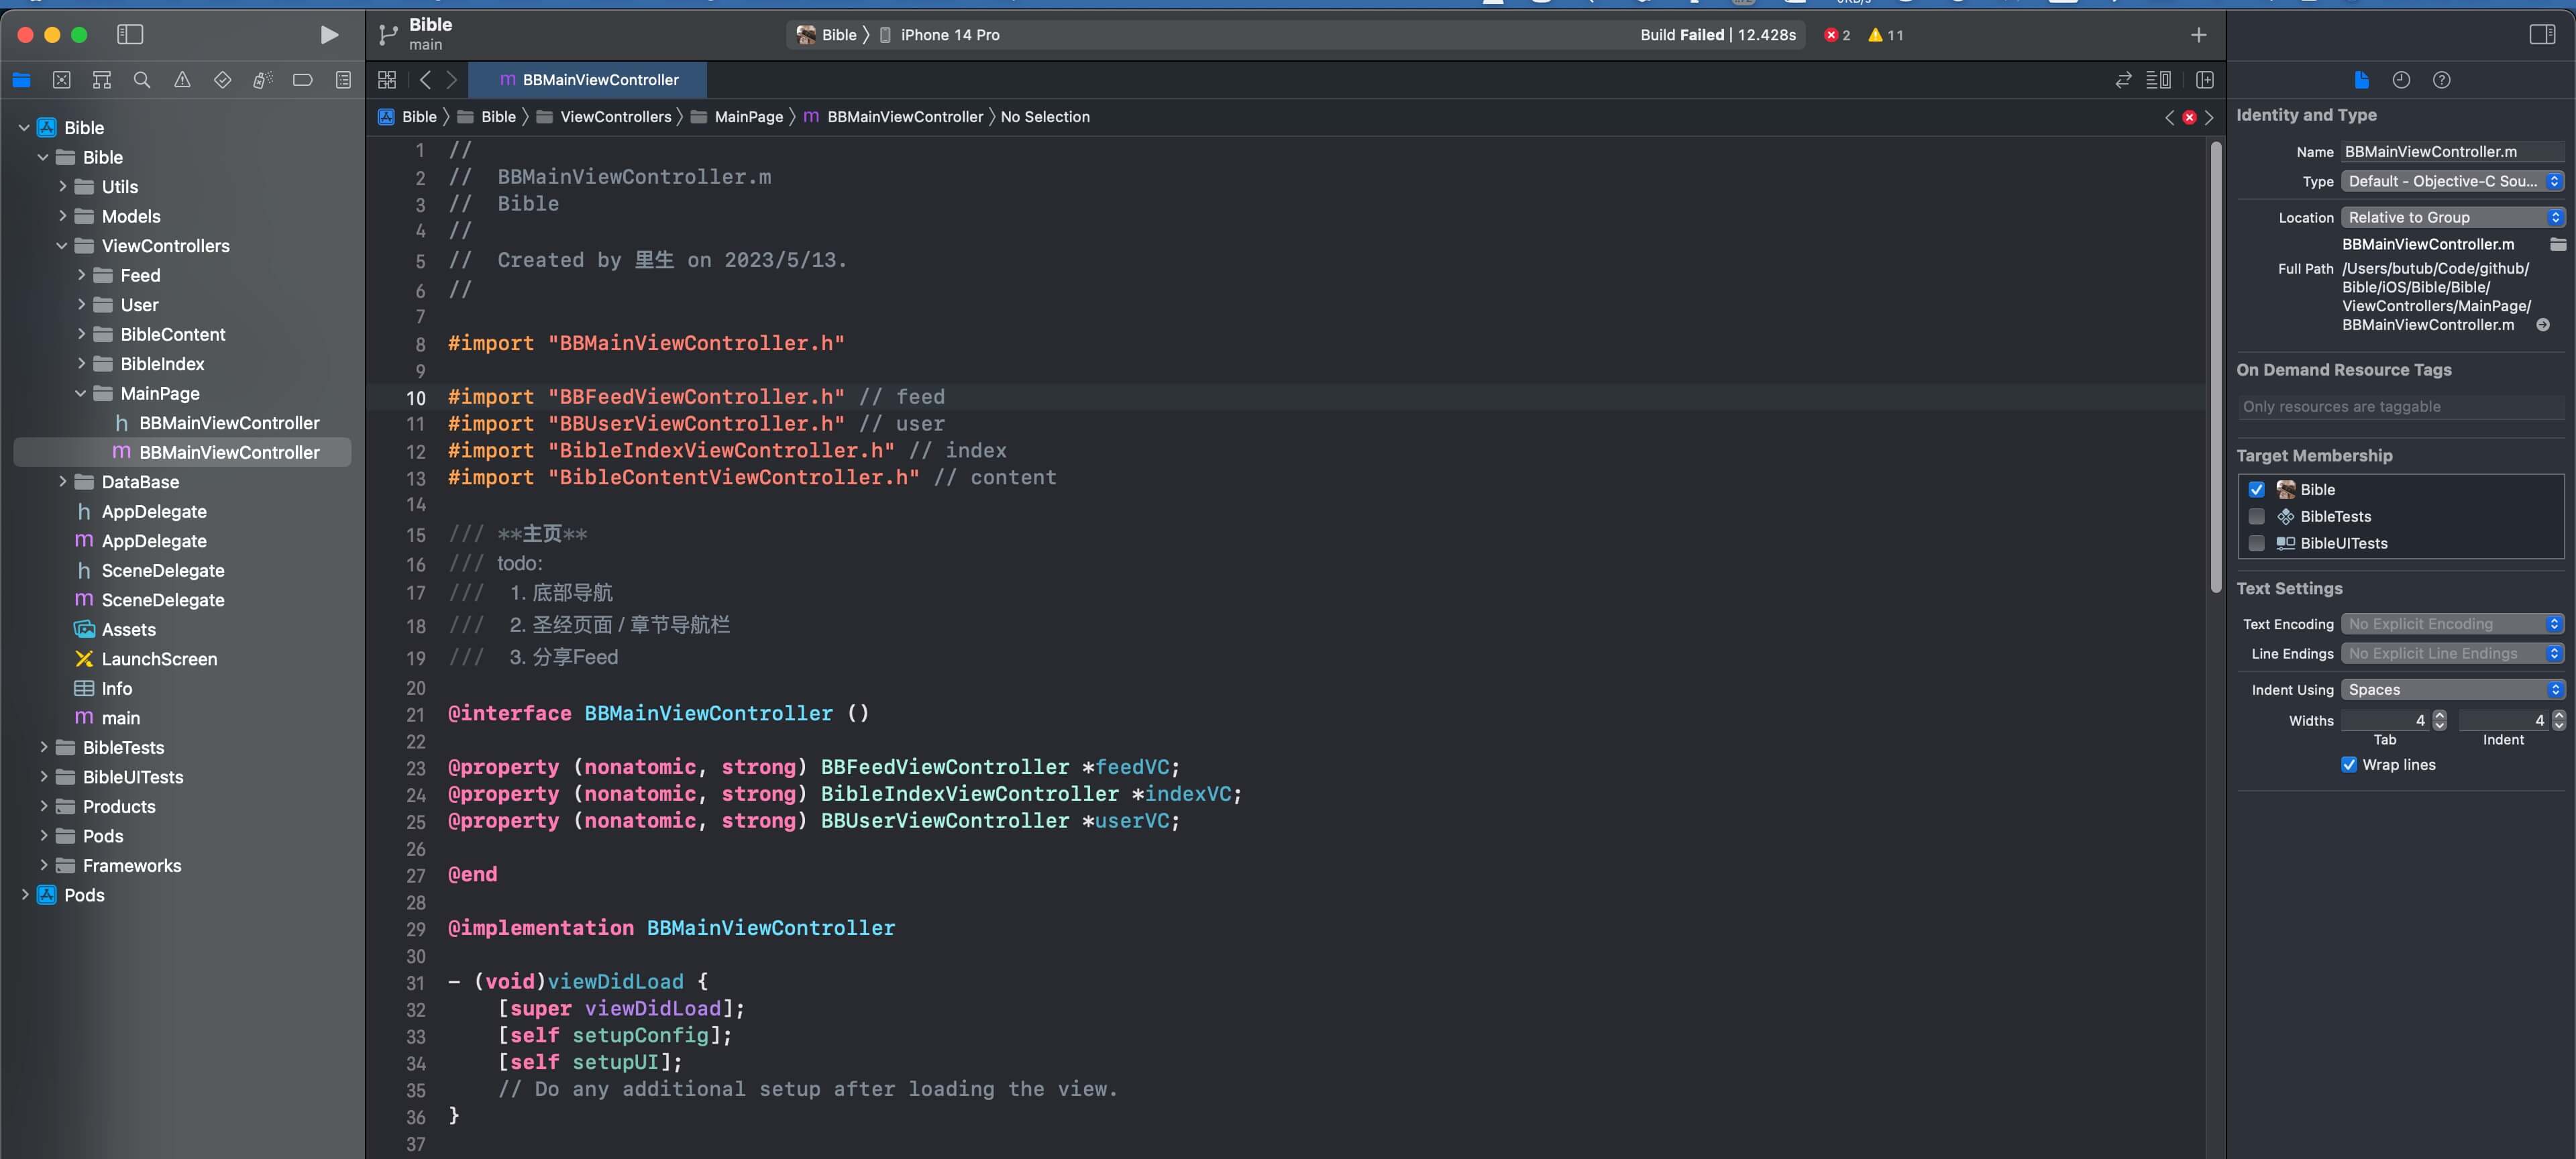Enable code review with the arrows icon
2576x1159 pixels.
tap(2123, 80)
